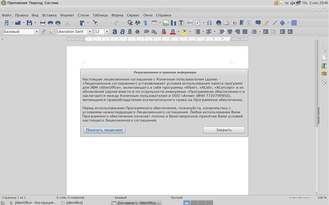Toggle track changes recording icon
The height and width of the screenshot is (205, 329).
point(266,23)
